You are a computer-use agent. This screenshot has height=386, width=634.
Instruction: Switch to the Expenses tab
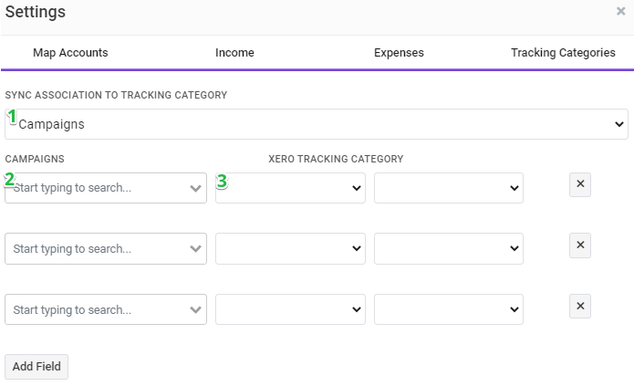click(x=399, y=53)
